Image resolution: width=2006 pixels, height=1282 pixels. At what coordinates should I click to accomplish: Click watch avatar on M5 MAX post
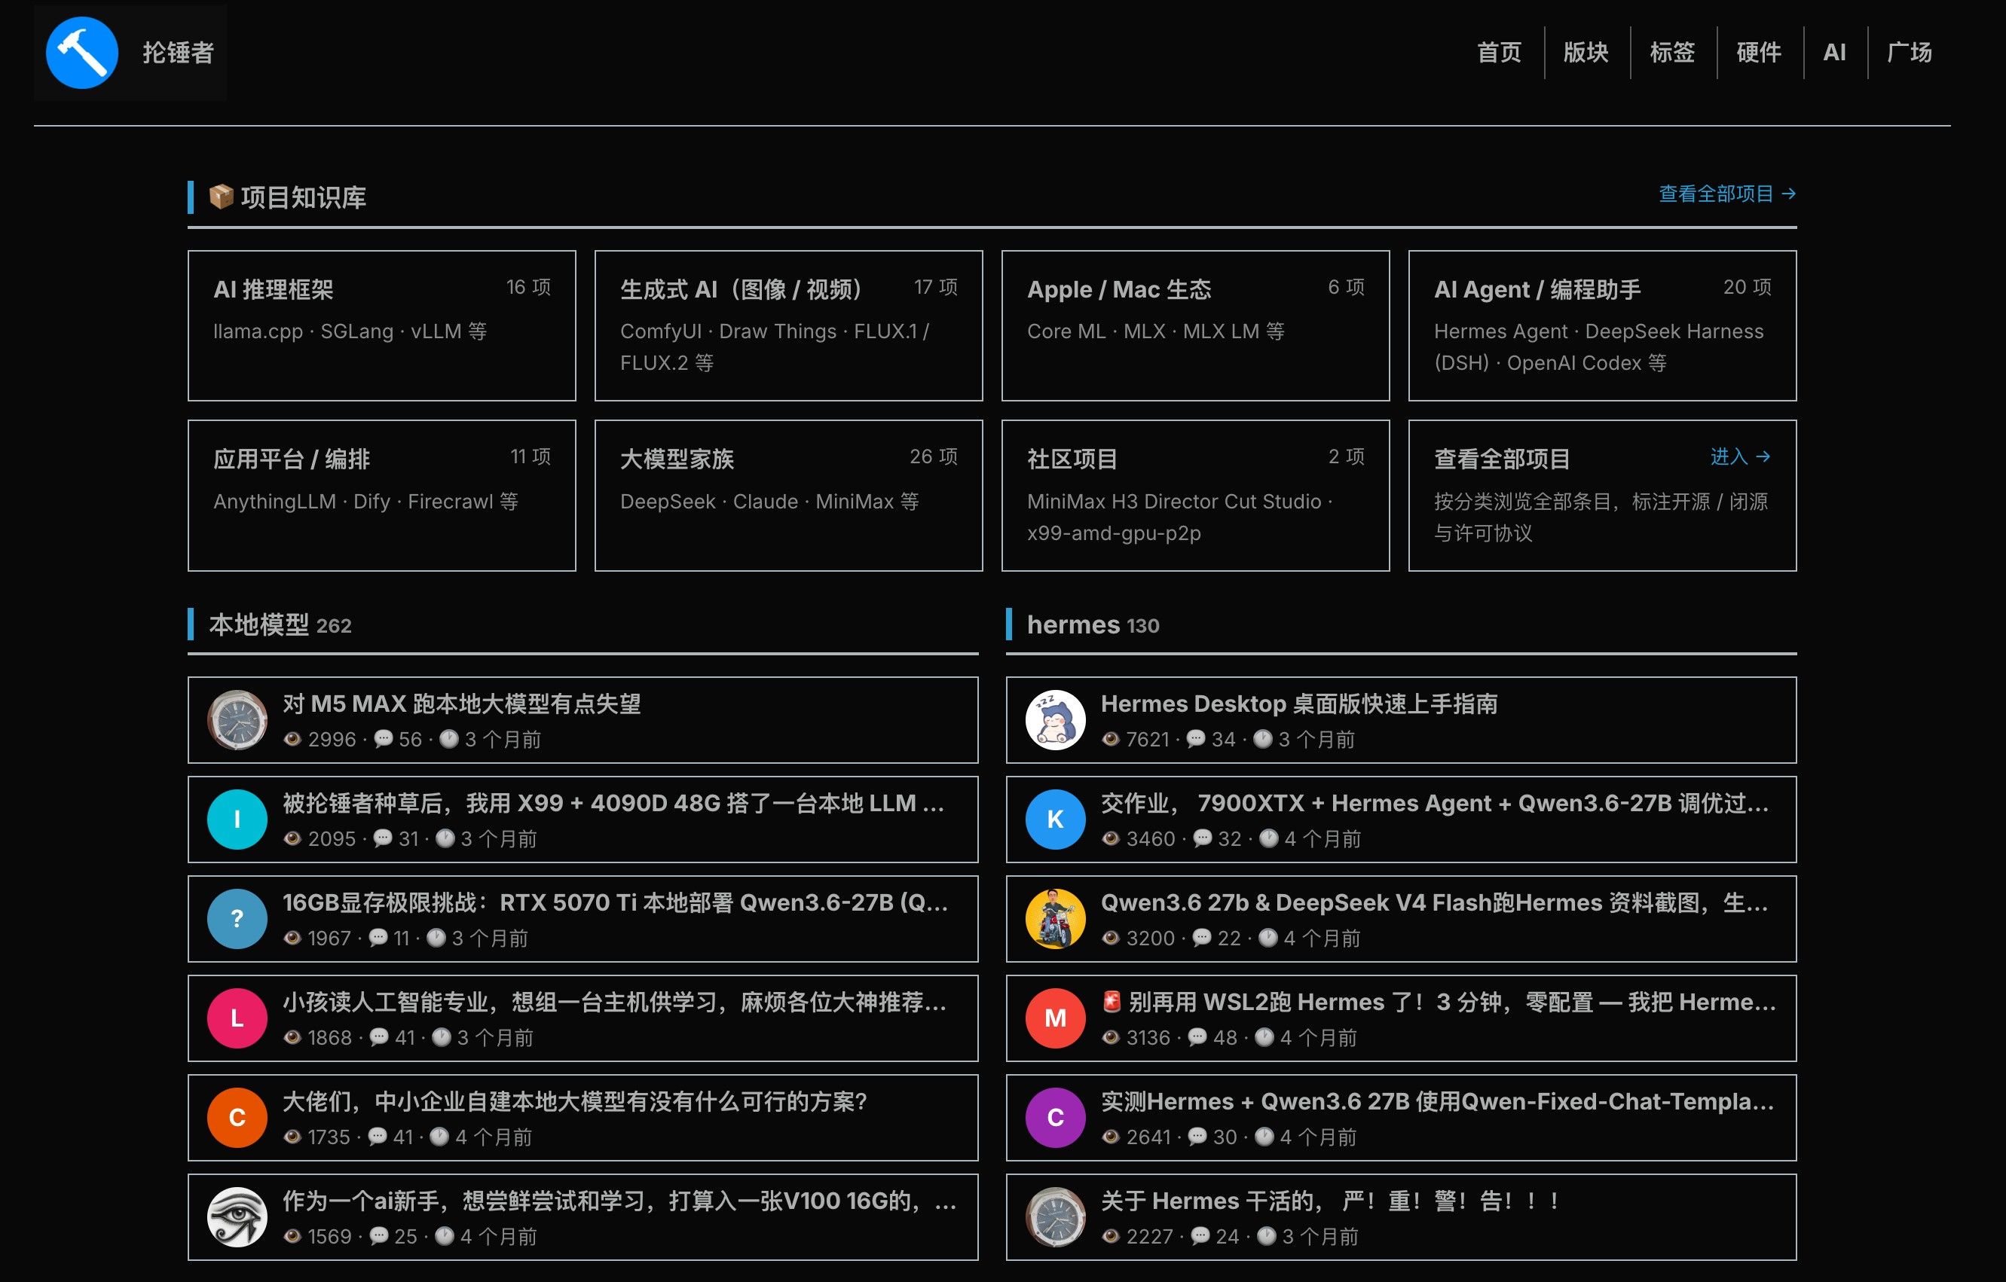(x=237, y=720)
